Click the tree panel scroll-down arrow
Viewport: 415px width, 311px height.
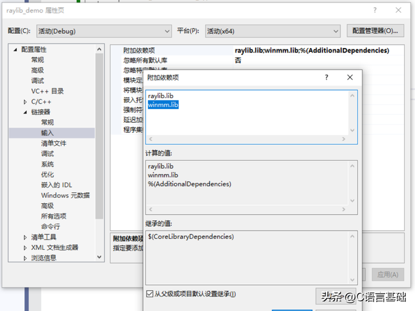click(99, 257)
